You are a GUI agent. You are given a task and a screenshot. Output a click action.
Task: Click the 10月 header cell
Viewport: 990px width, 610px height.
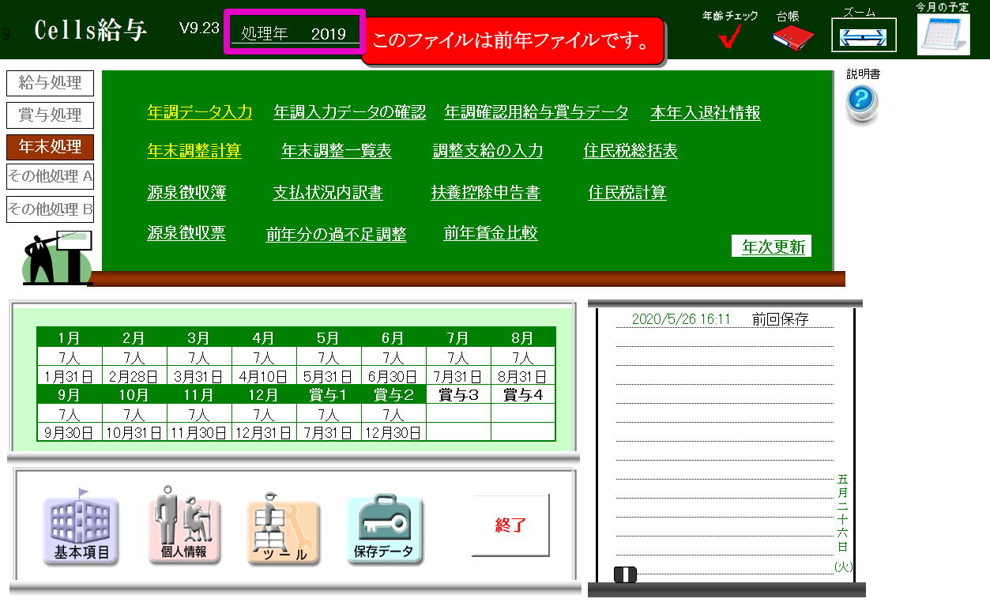coord(134,394)
